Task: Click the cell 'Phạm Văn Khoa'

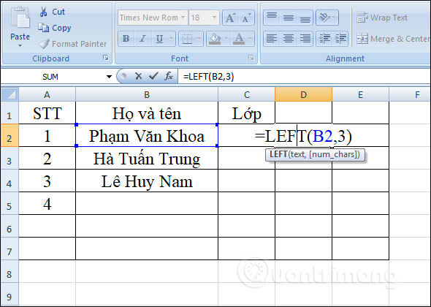Action: [147, 135]
